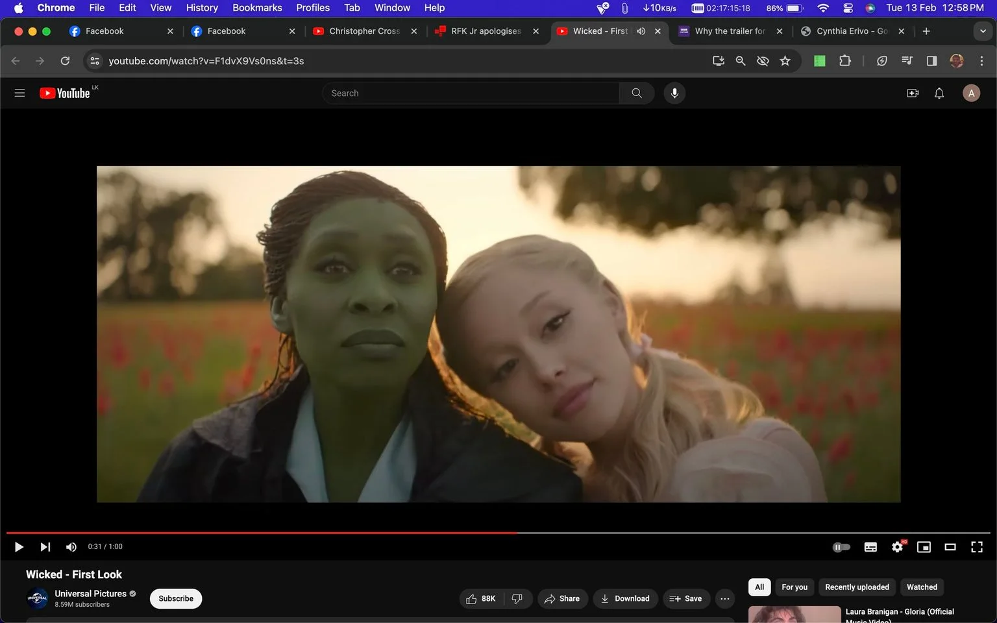Turn on subtitles/closed captions
Screen dimensions: 997x623
[870, 547]
